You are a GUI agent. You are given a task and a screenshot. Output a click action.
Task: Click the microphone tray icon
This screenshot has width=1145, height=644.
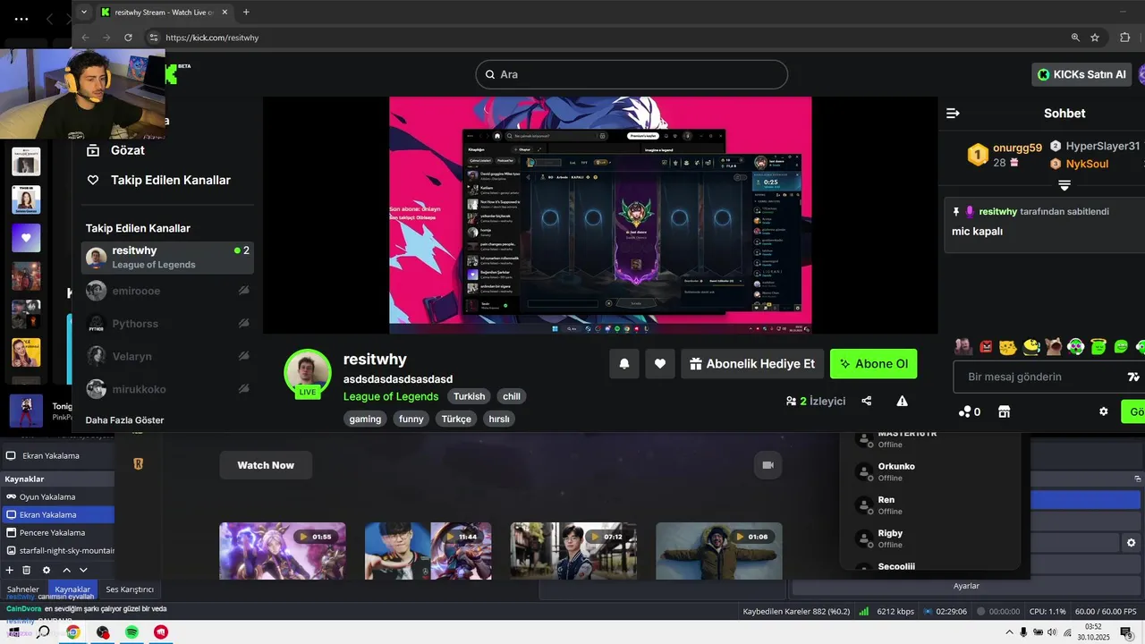pyautogui.click(x=1022, y=632)
